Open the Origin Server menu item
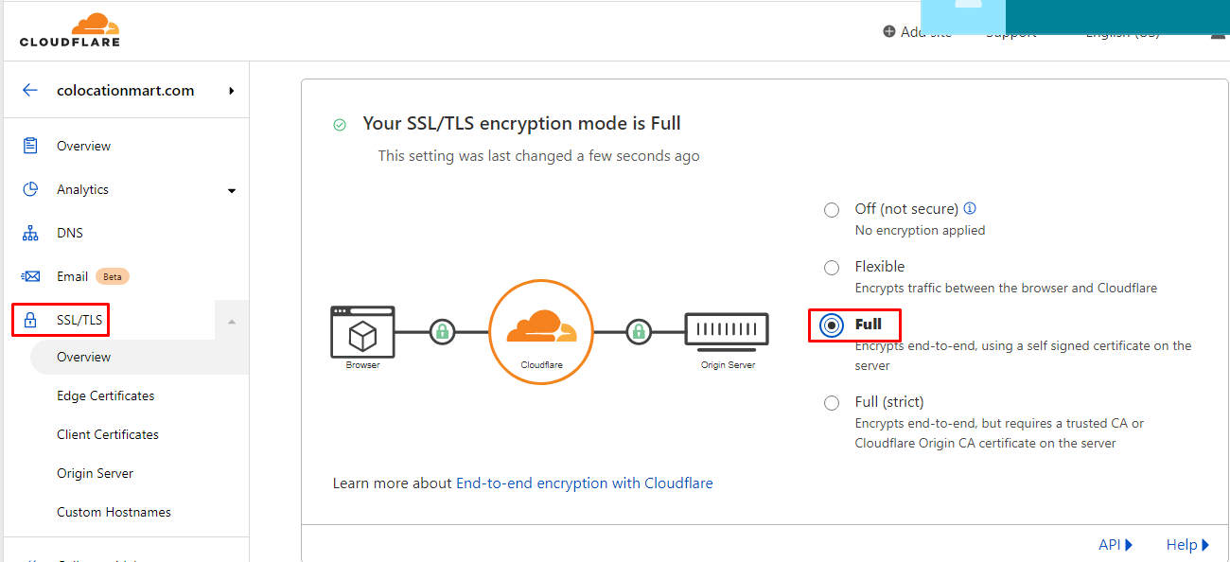Viewport: 1230px width, 562px height. pos(95,473)
